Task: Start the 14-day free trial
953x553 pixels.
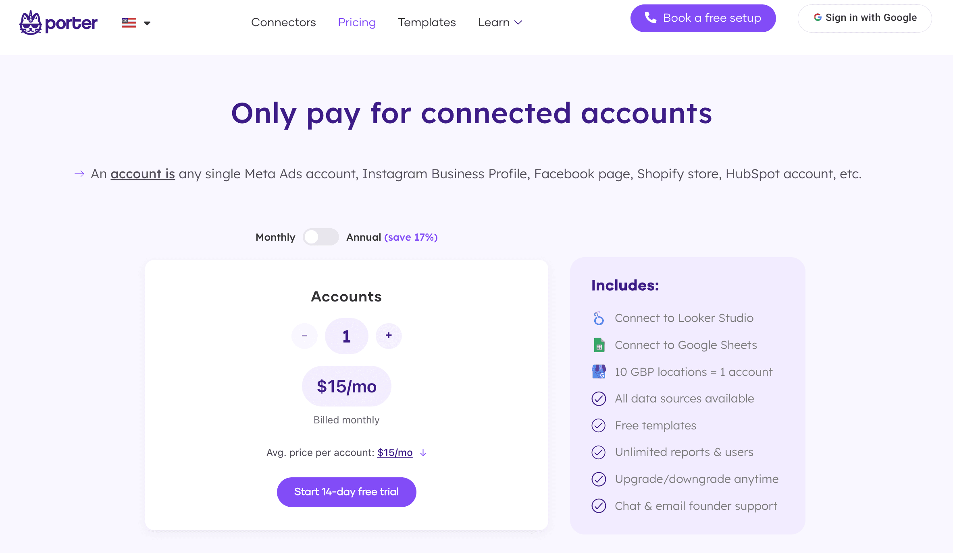Action: [346, 492]
